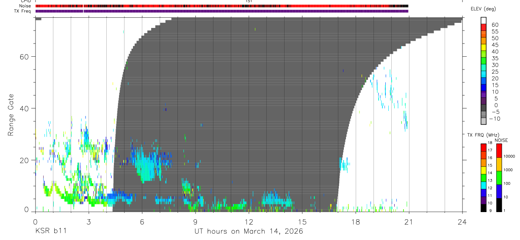Click the Range Gate tick label '20'
Screen dimensions: 520x240
click(24, 160)
